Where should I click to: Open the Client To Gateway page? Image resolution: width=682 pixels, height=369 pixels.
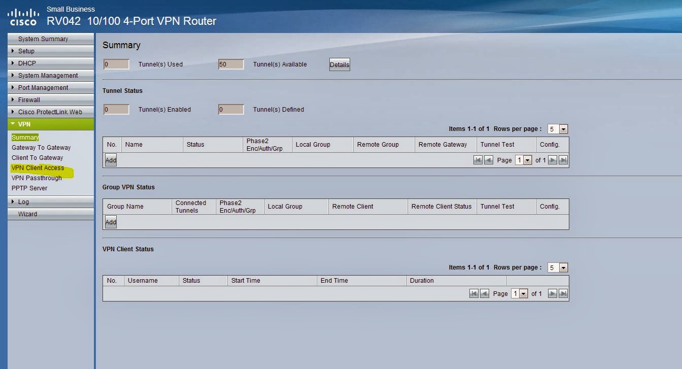tap(37, 157)
